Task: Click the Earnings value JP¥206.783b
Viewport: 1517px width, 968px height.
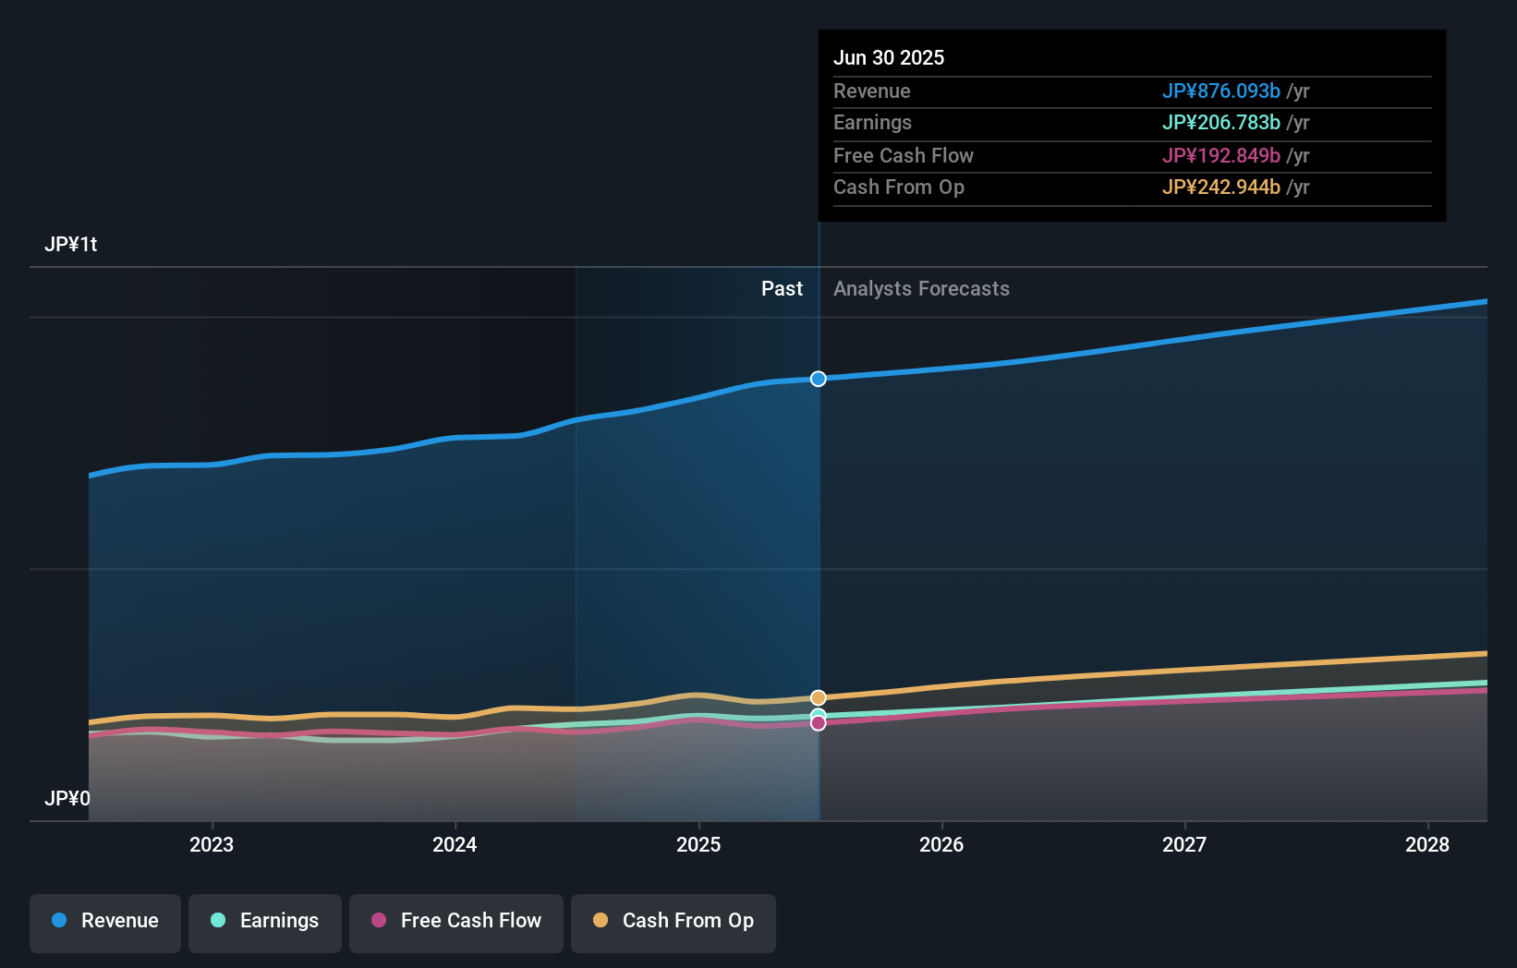Action: 1221,122
